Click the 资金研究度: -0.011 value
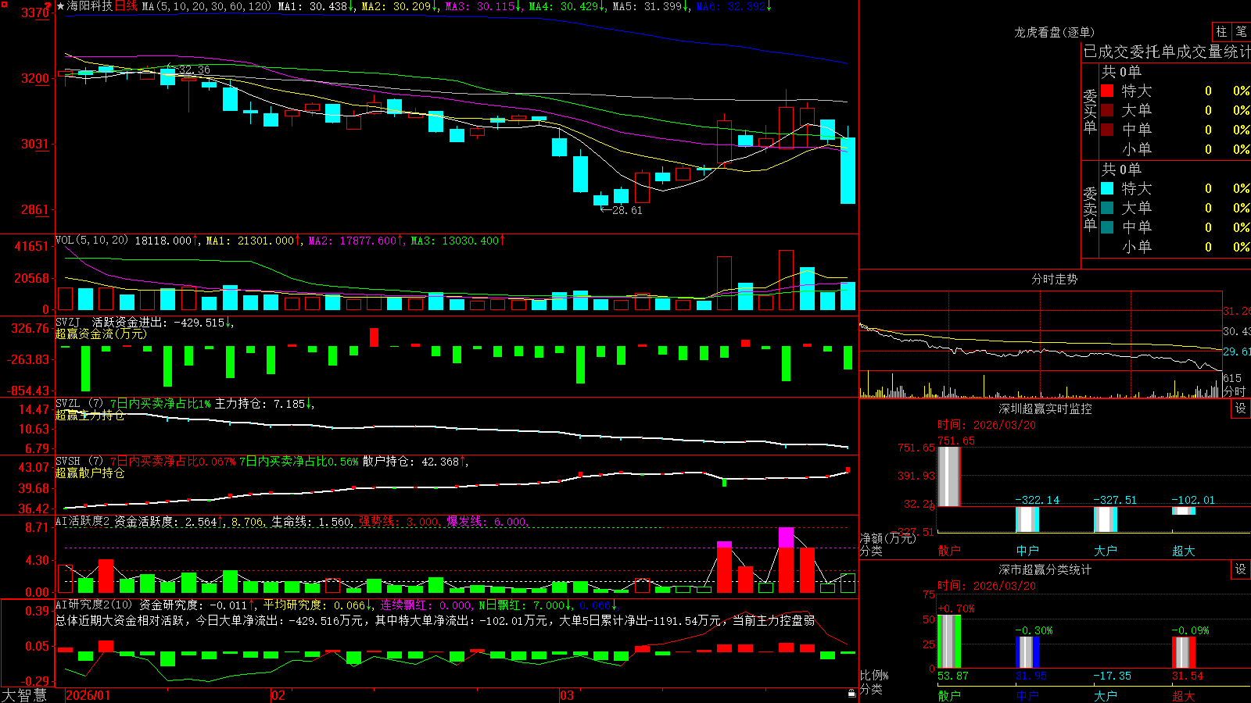The width and height of the screenshot is (1251, 703). click(197, 605)
